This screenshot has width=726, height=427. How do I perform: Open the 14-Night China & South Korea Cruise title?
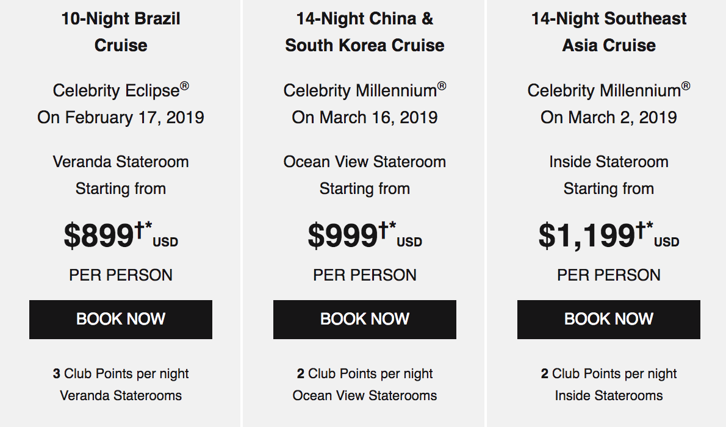coord(364,32)
